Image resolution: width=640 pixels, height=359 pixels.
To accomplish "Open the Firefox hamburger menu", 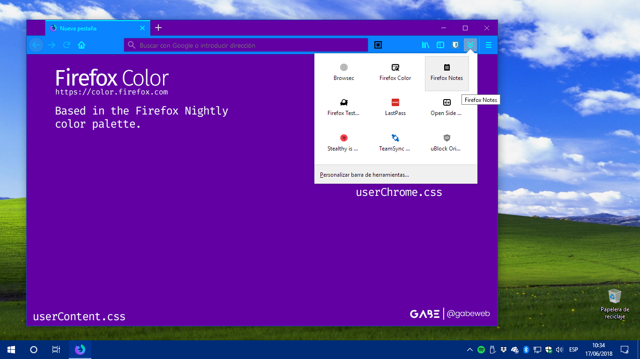I will tap(489, 45).
